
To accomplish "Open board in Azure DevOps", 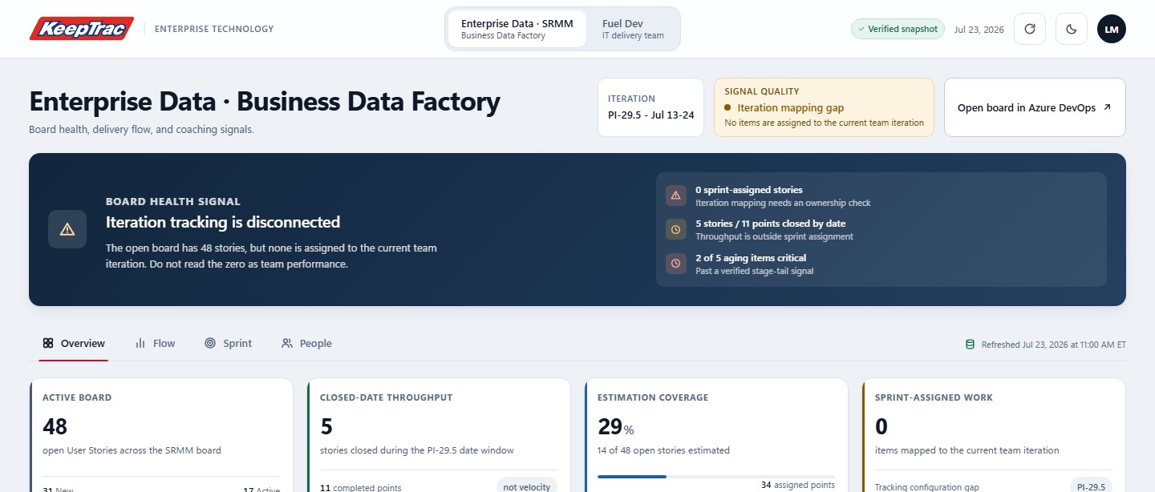I will click(1035, 107).
